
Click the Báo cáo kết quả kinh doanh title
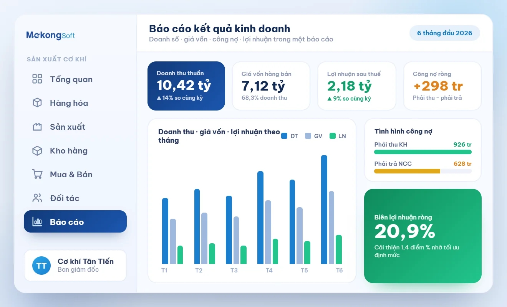point(220,29)
